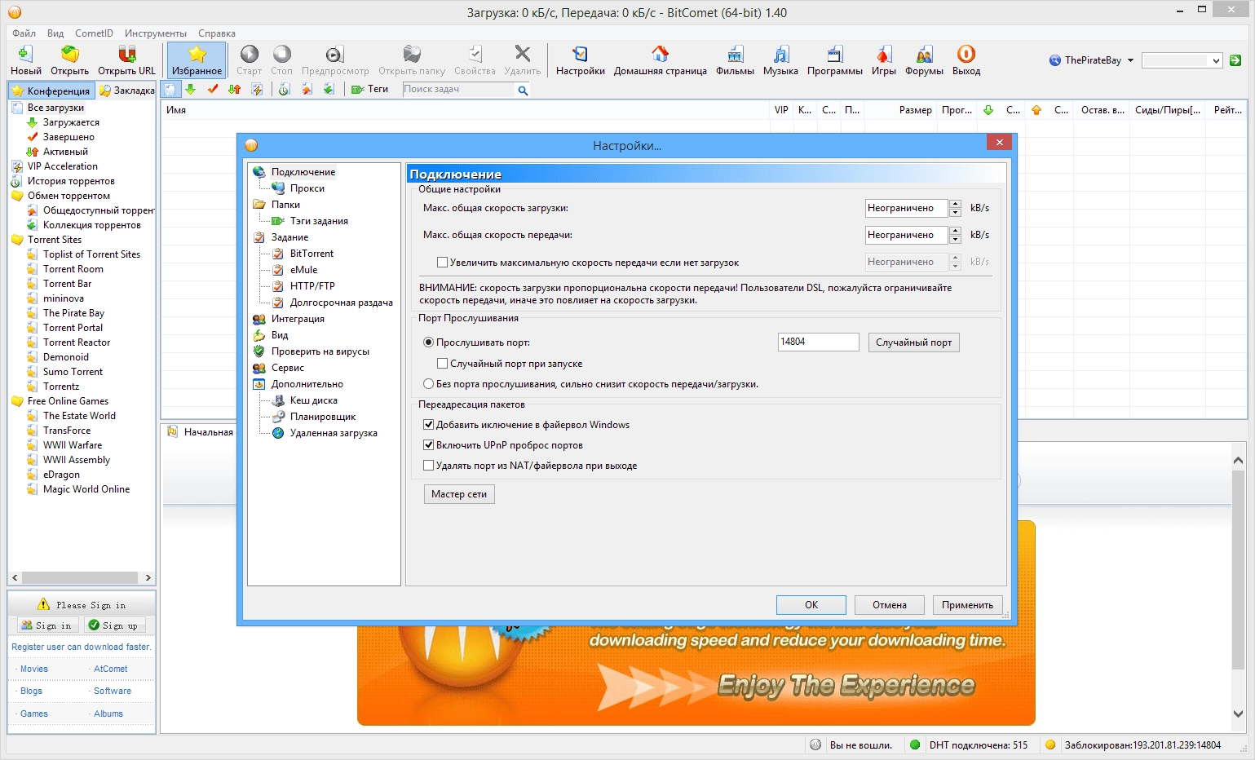Click the Мастер сети button
This screenshot has height=760, width=1255.
[459, 494]
